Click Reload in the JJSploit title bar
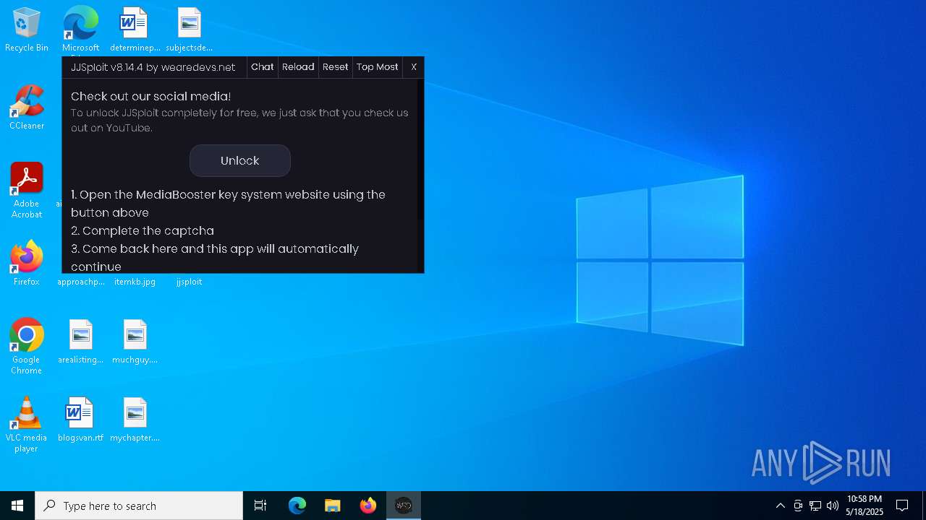Image resolution: width=926 pixels, height=520 pixels. (298, 67)
